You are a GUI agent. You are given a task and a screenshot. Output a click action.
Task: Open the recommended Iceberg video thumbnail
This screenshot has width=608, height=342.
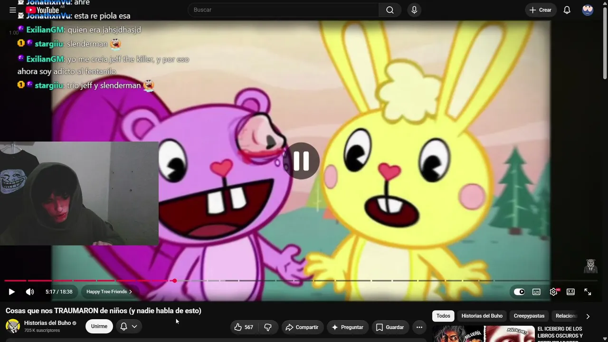483,333
